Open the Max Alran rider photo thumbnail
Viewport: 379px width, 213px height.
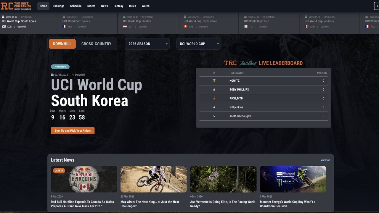pyautogui.click(x=154, y=179)
